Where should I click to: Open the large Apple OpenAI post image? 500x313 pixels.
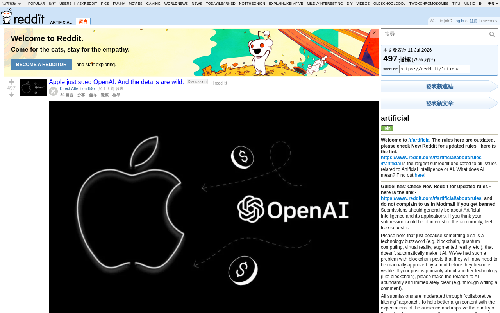[214, 207]
